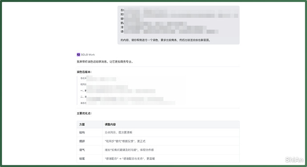307x167 pixels.
Task: Click the cell mentioning "现同步" 替代 "根据反馈"
Action: 171,141
